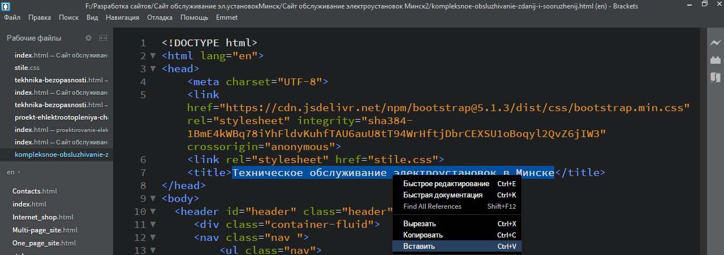
Task: Click the Live Preview lightning icon
Action: [x=716, y=43]
